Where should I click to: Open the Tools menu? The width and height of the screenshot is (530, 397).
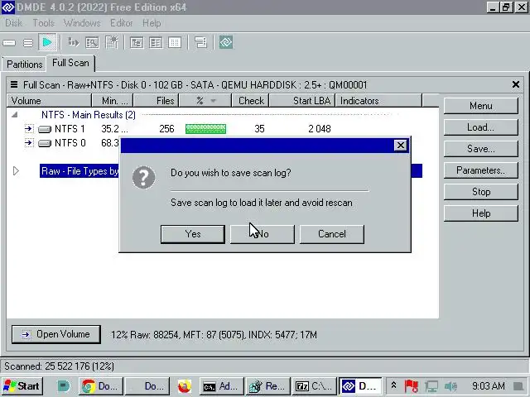44,23
